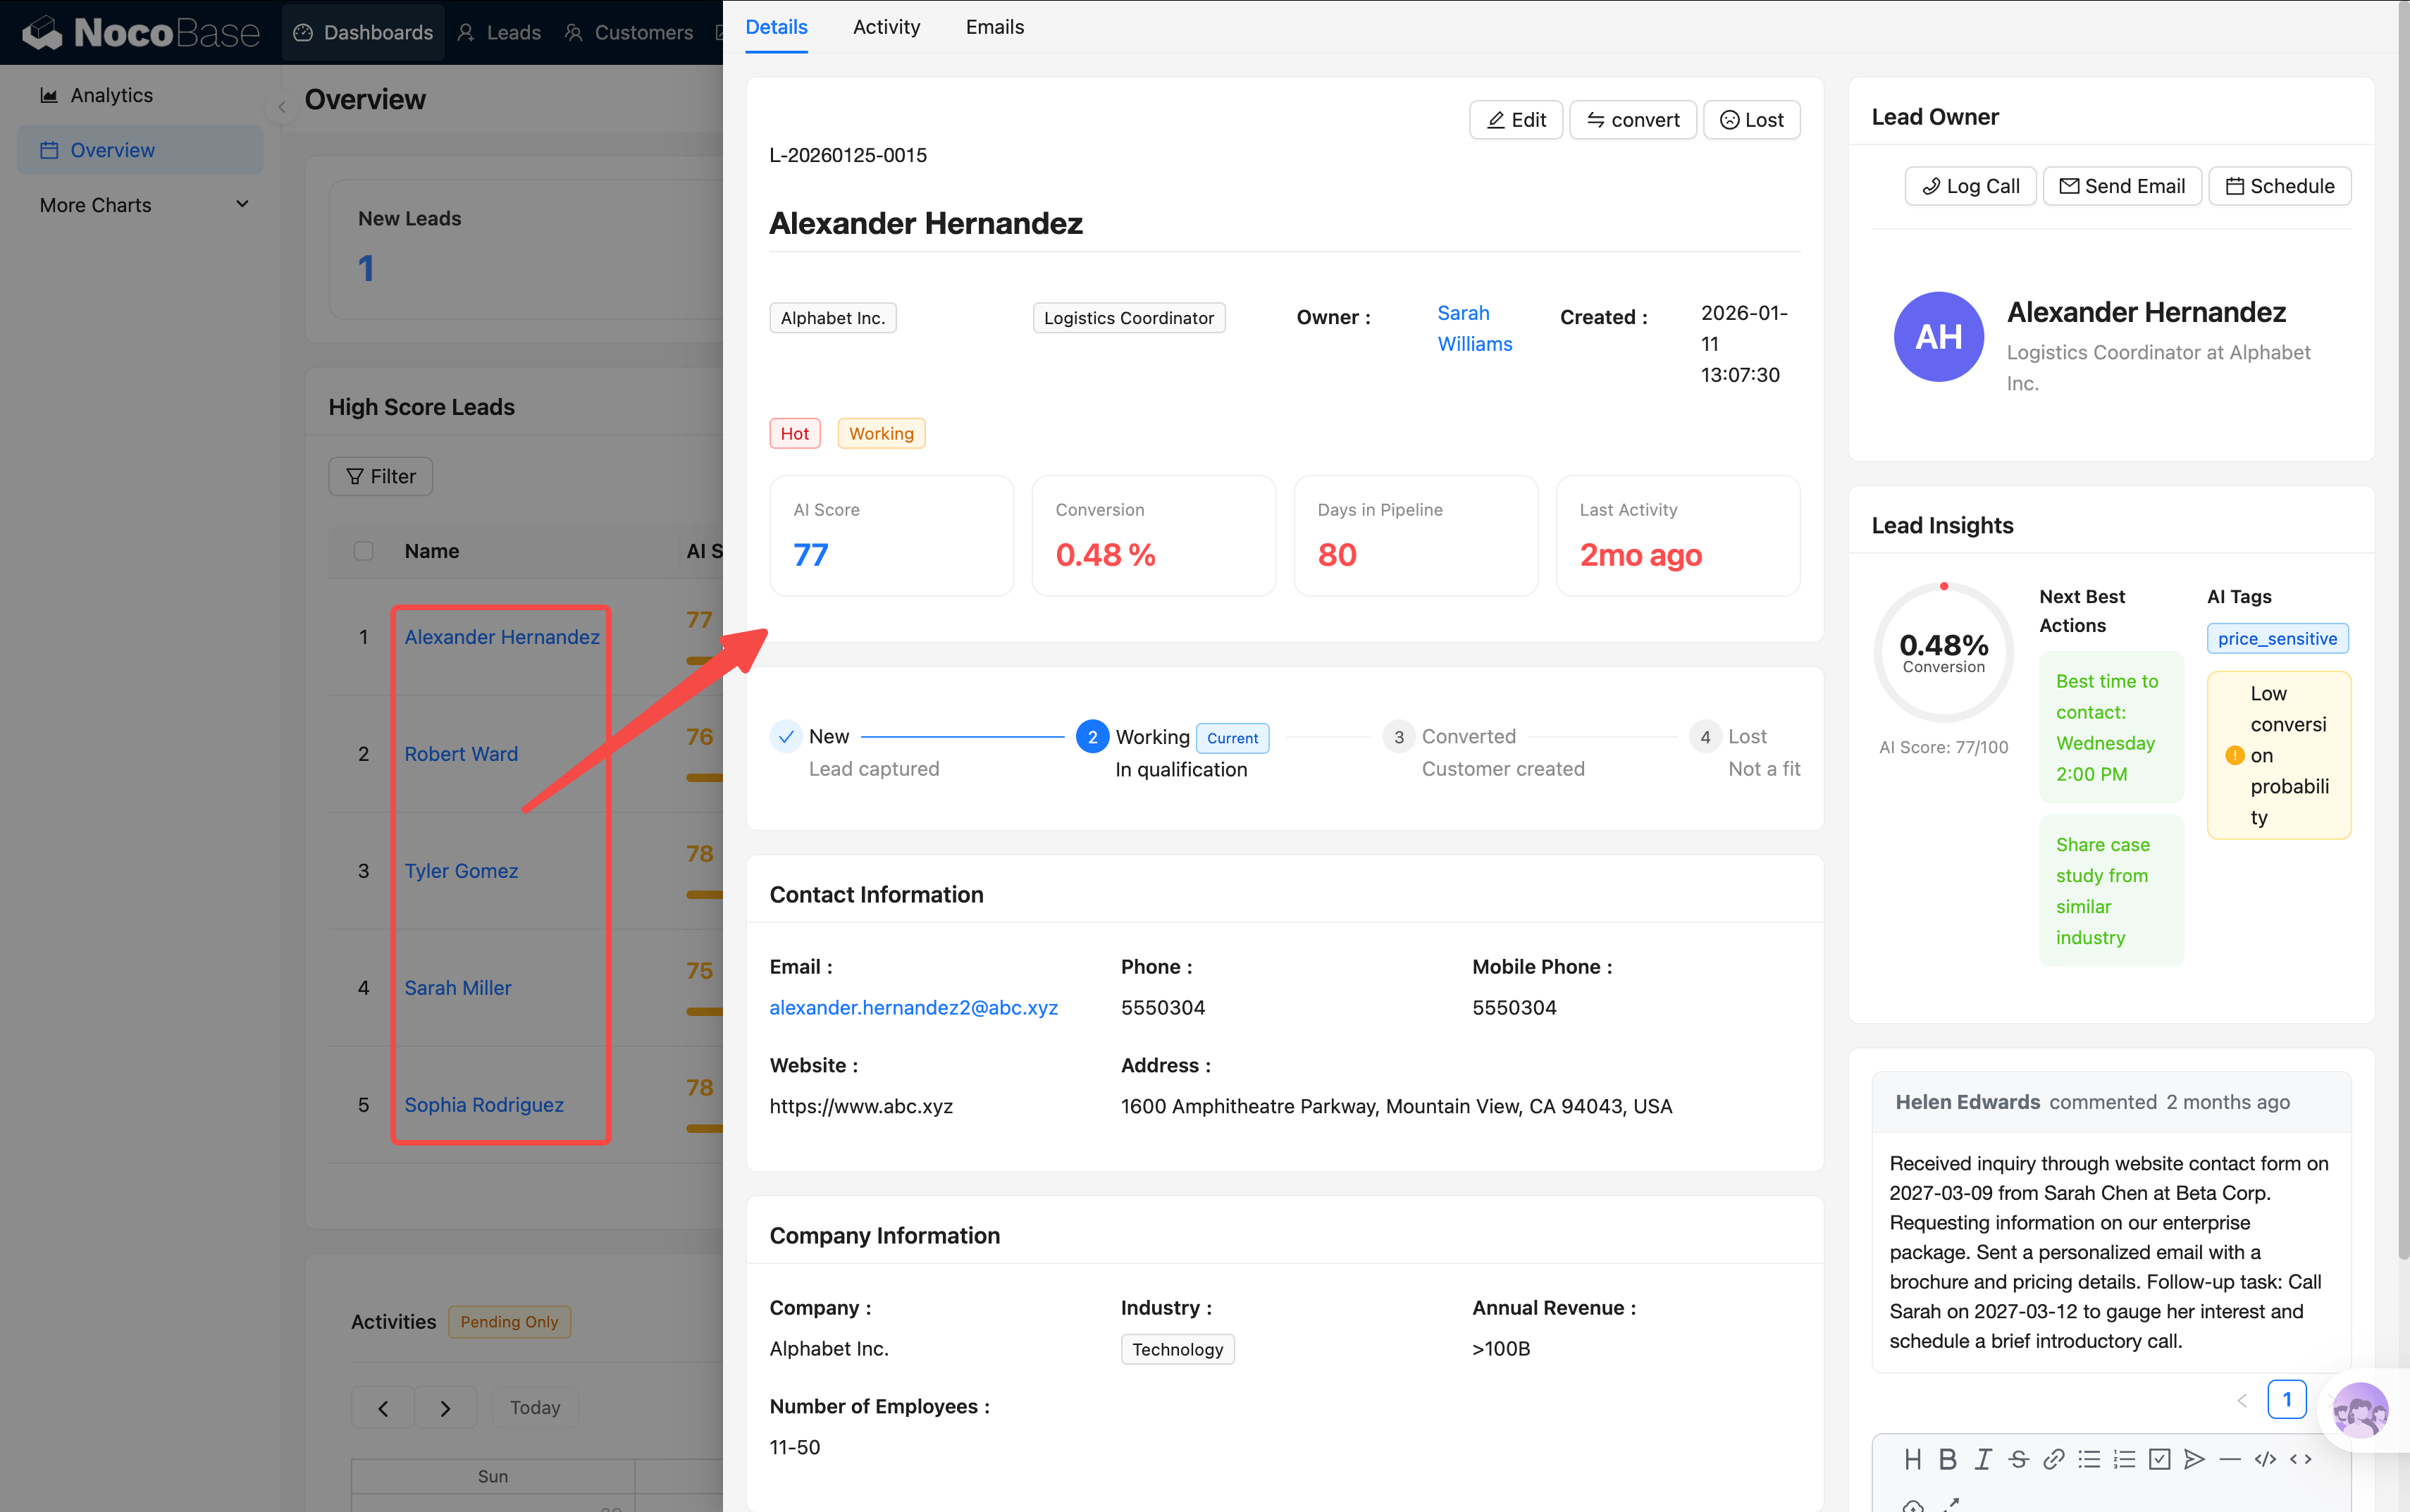2410x1512 pixels.
Task: Open the Filter options for leads
Action: [x=380, y=476]
